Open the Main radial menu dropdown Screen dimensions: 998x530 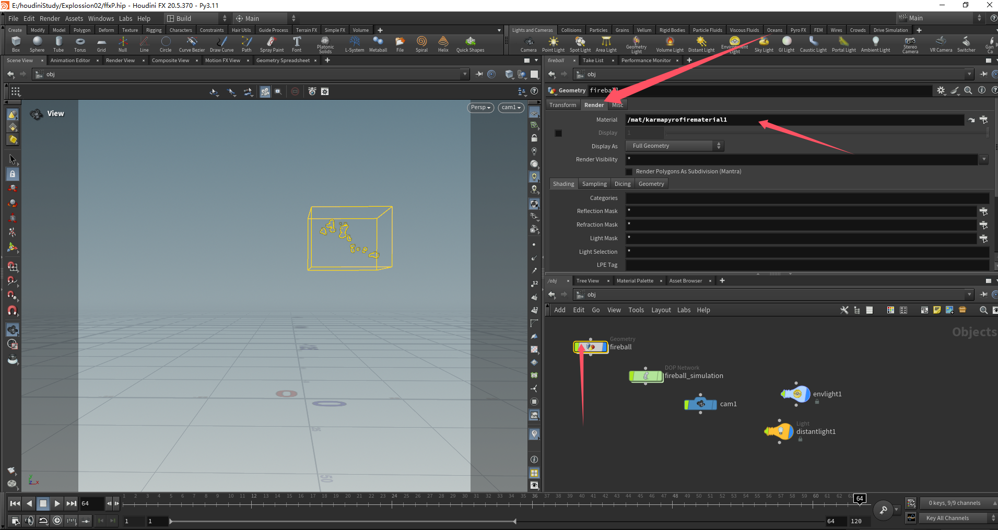point(266,18)
